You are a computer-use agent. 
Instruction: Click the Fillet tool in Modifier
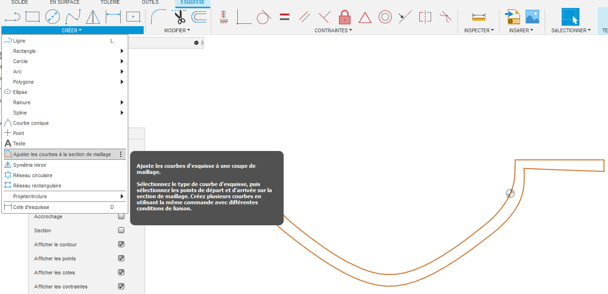[159, 17]
